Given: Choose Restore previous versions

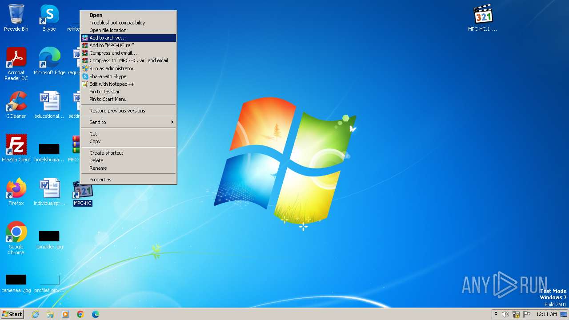Looking at the screenshot, I should point(128,111).
